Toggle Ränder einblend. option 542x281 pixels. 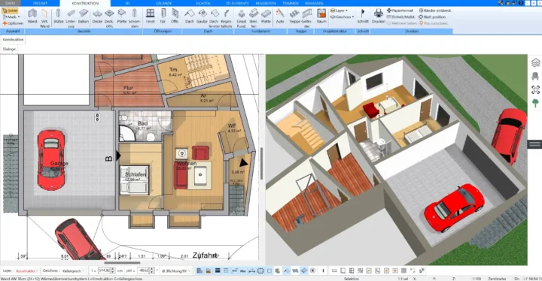[x=435, y=11]
